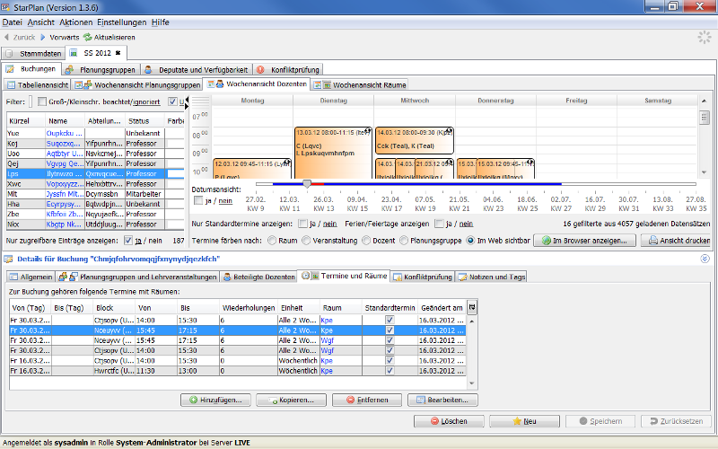This screenshot has height=449, width=718.
Task: Open the Hilfe menu
Action: point(161,22)
